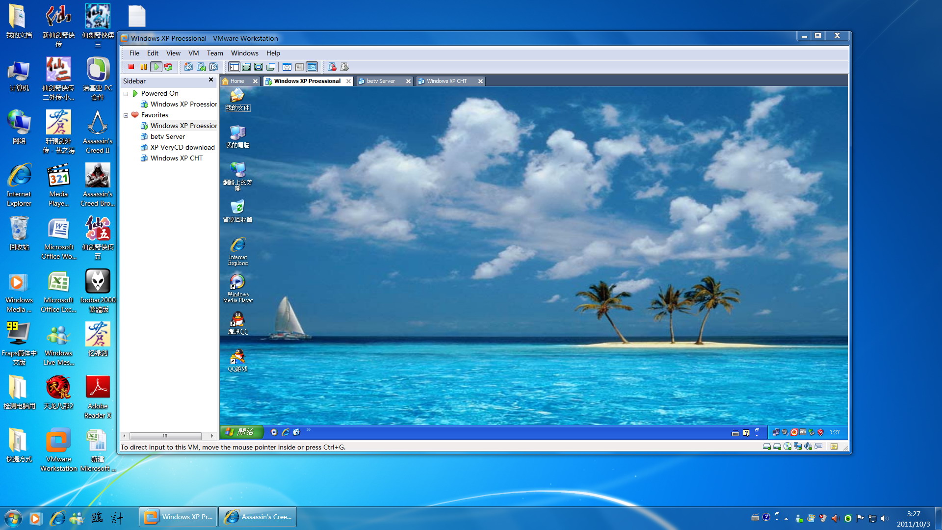
Task: Click the red Power Off toolbar icon
Action: pyautogui.click(x=131, y=67)
